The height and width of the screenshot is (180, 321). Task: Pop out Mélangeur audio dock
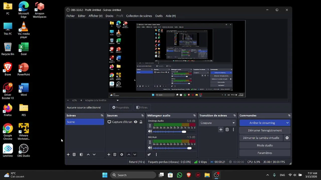click(x=194, y=115)
